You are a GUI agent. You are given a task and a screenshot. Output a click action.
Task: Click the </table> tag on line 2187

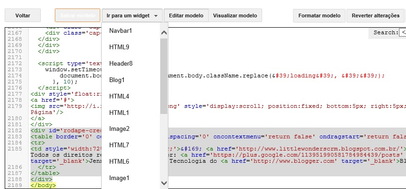pyautogui.click(x=45, y=173)
